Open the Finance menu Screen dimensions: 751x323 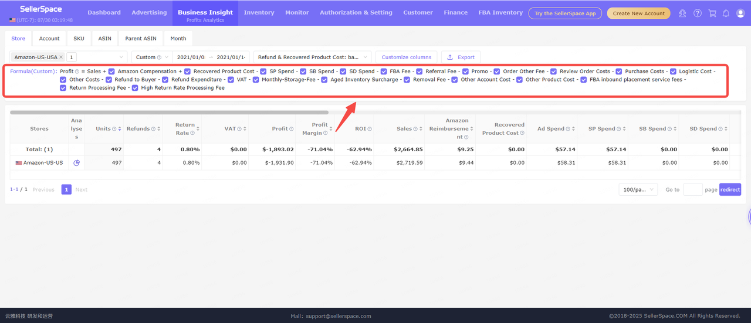[456, 12]
